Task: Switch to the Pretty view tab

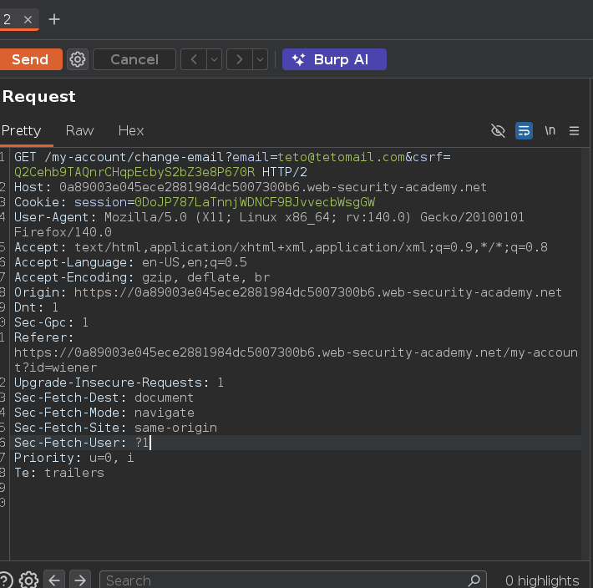Action: 21,131
